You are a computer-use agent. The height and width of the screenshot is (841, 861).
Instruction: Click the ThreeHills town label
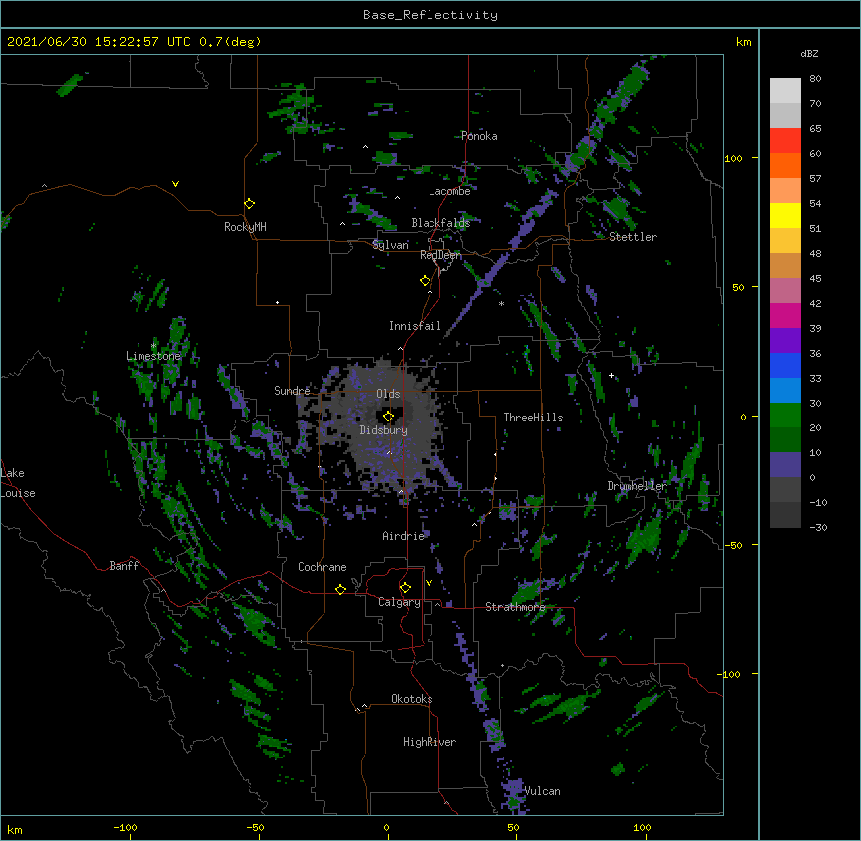[533, 418]
